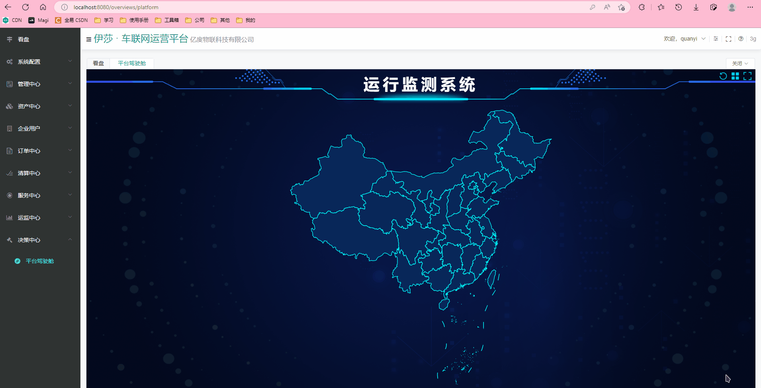The height and width of the screenshot is (388, 761).
Task: Click the browser refresh button
Action: [25, 7]
